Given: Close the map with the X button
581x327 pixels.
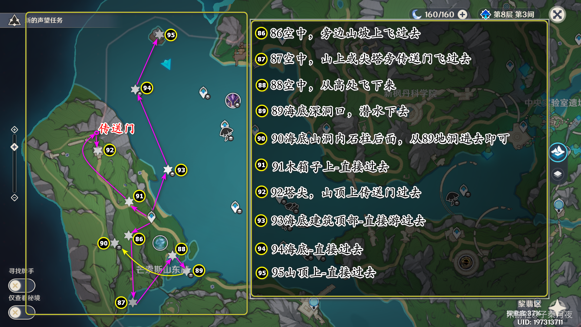Looking at the screenshot, I should coord(557,15).
